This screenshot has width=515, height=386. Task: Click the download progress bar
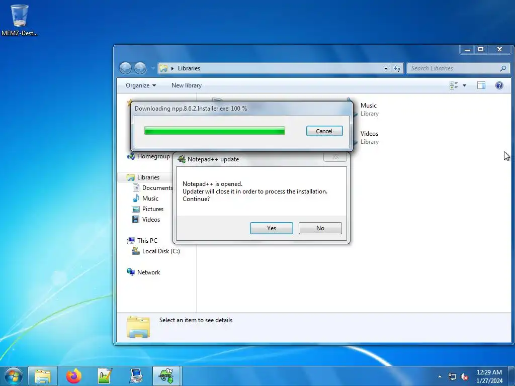(x=214, y=131)
